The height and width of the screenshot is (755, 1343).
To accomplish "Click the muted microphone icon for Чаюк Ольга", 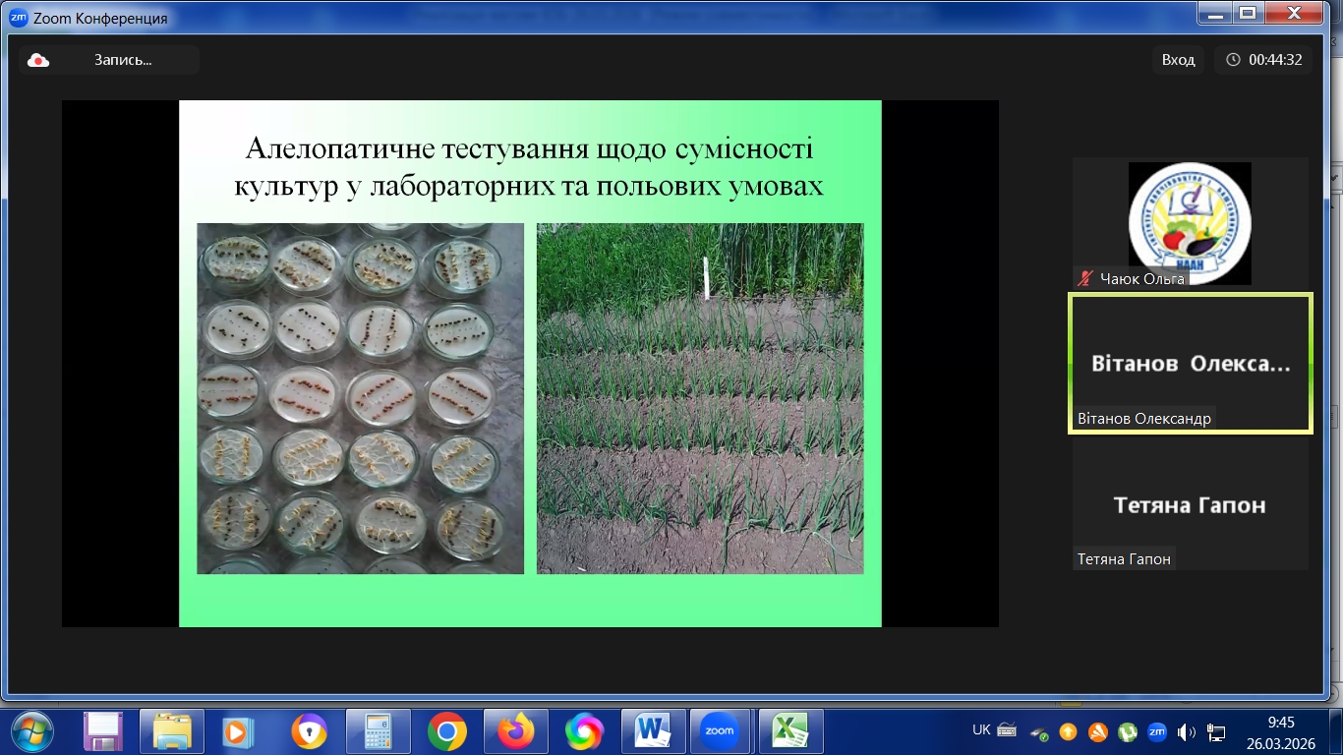I will (x=1085, y=278).
